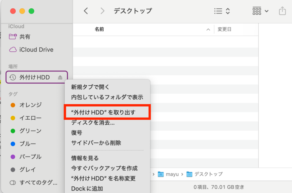Click the red close window button
292x193 pixels.
click(x=13, y=11)
